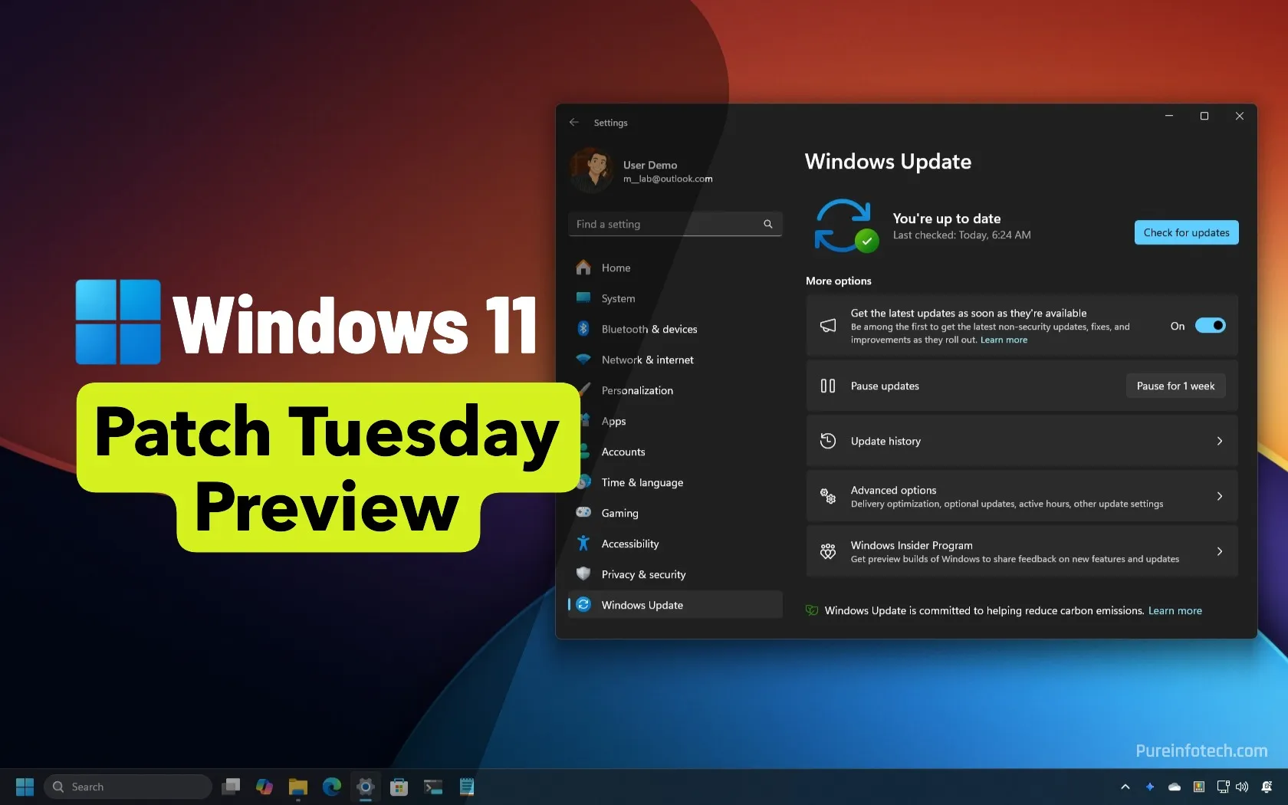Screen dimensions: 1288x805
Task: Open Notepad from the taskbar
Action: [467, 787]
